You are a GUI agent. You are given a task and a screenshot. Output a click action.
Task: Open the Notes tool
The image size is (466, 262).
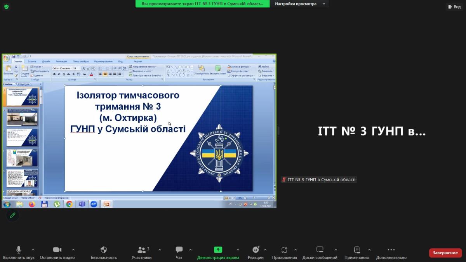tap(357, 250)
